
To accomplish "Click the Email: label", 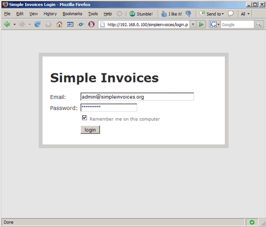I will coord(58,97).
